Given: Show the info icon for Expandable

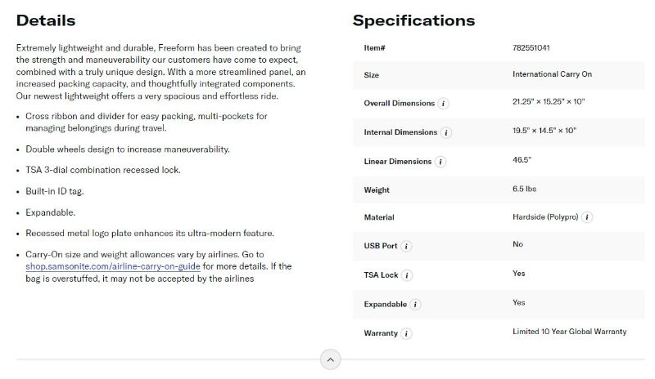Looking at the screenshot, I should pyautogui.click(x=415, y=305).
